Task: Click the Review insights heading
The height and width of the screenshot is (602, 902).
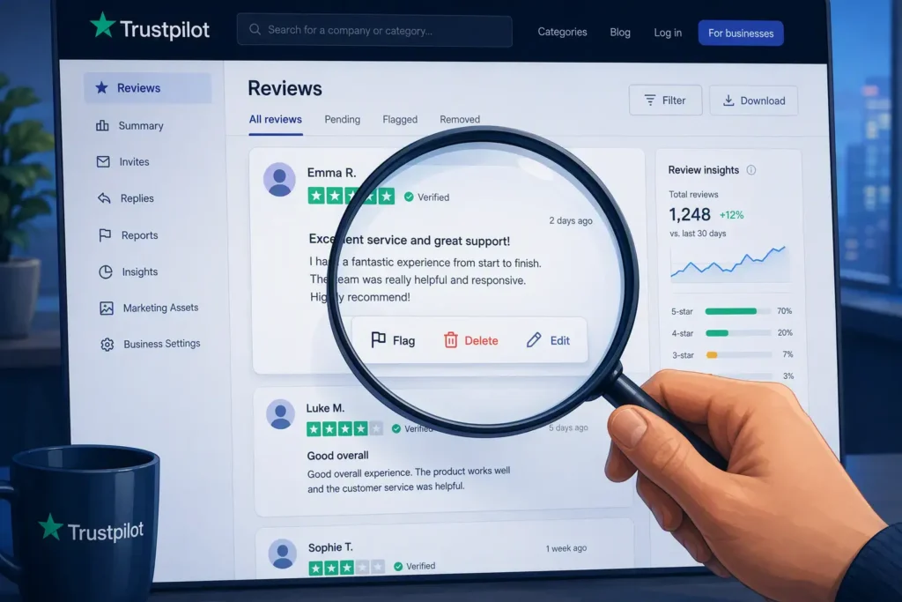Action: 704,170
